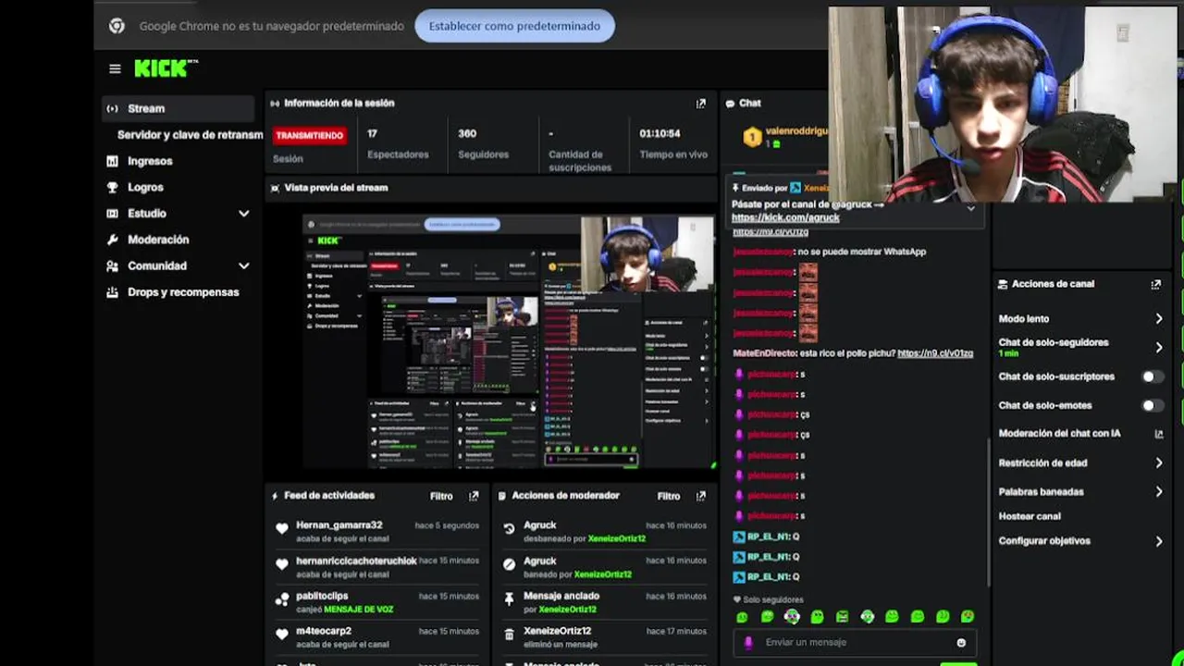Toggle Chat de solo-emotes switch

pyautogui.click(x=1153, y=405)
